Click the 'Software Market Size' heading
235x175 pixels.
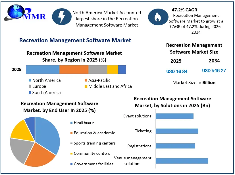(194, 52)
